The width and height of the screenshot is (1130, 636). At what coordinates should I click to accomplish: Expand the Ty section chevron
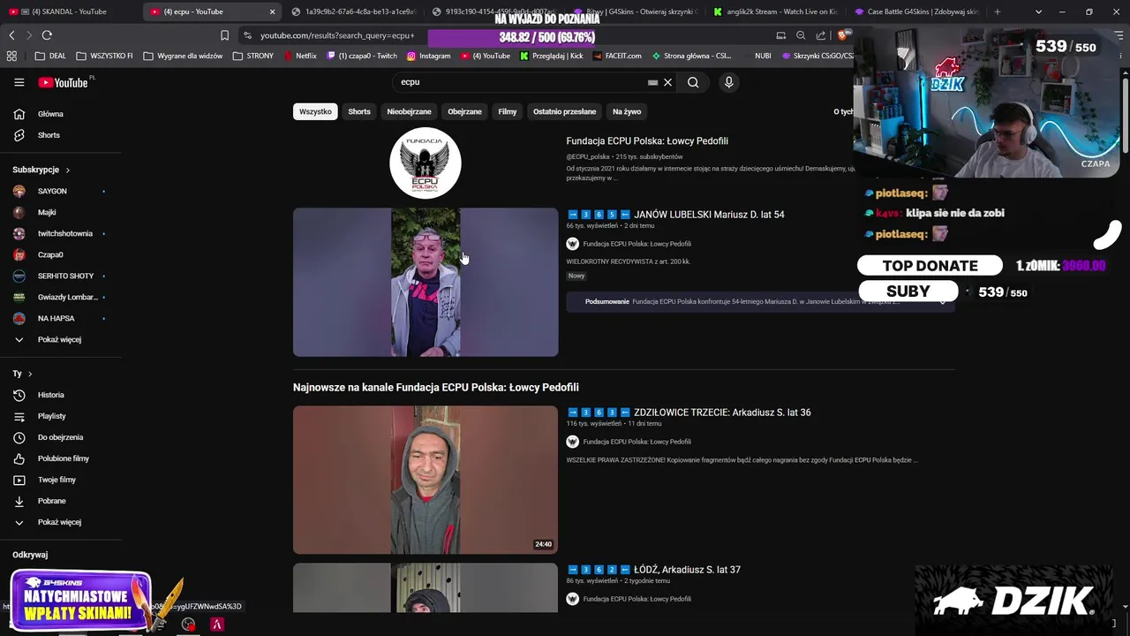click(x=30, y=374)
